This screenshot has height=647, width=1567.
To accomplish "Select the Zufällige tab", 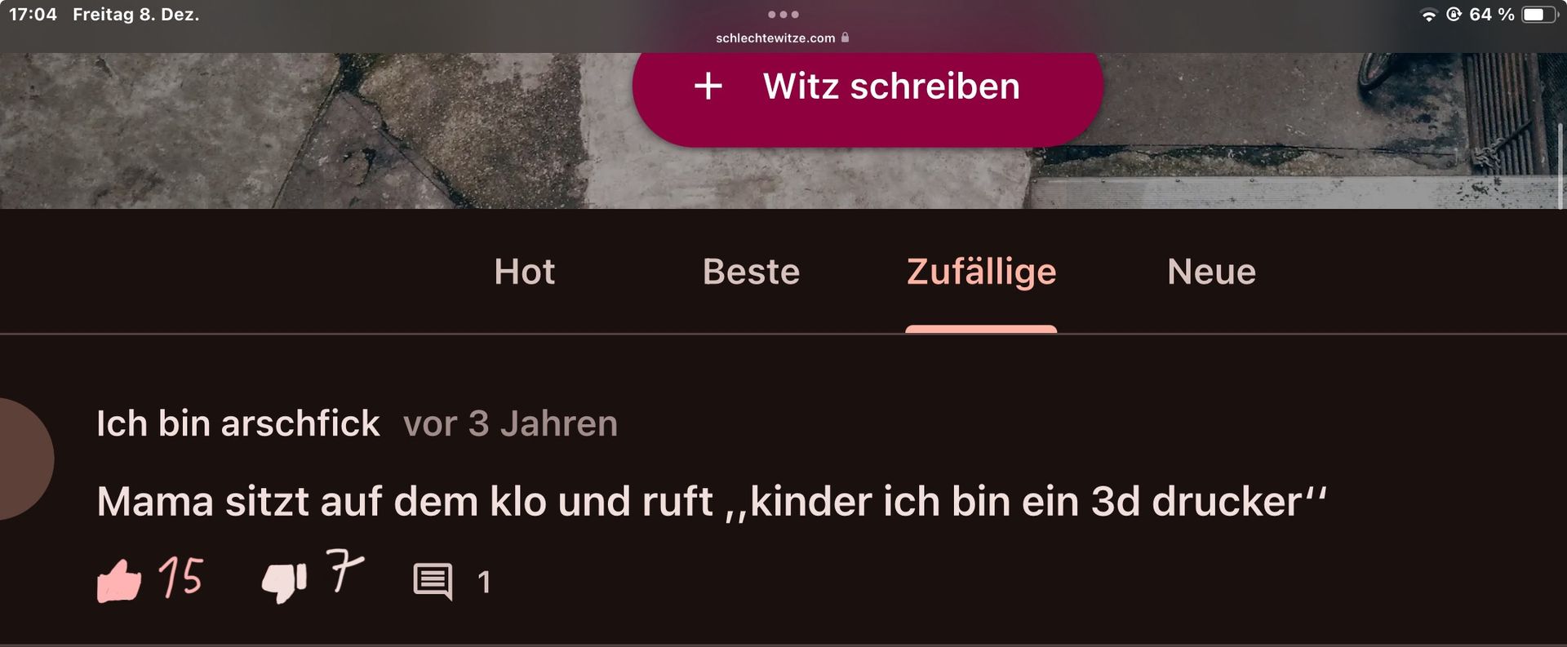I will [981, 273].
